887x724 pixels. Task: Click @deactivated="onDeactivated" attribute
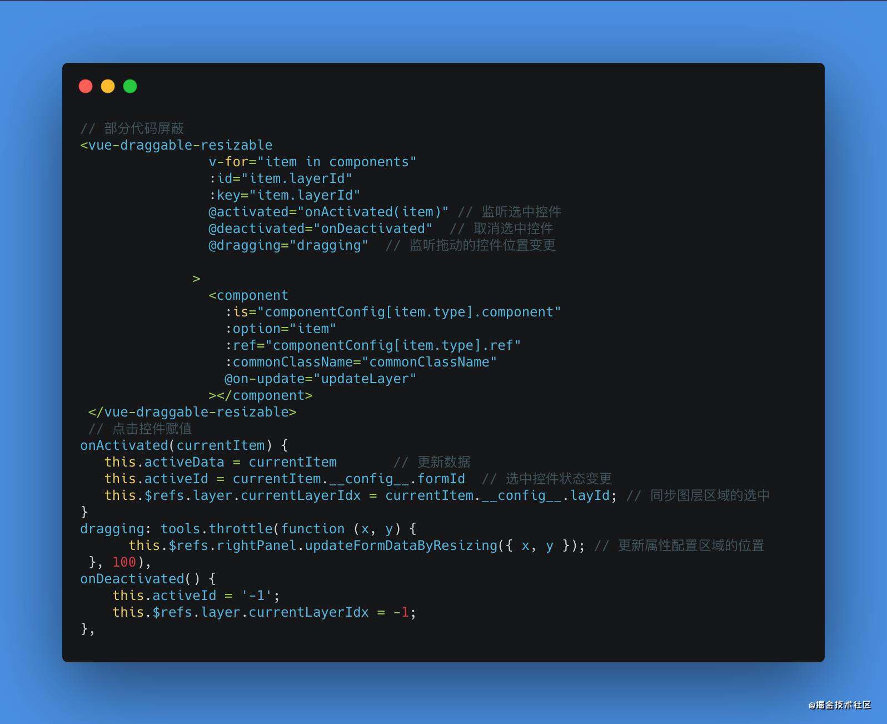point(320,229)
